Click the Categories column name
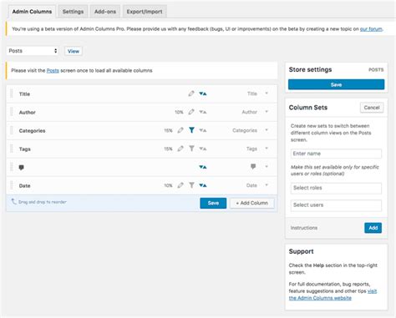 click(32, 130)
